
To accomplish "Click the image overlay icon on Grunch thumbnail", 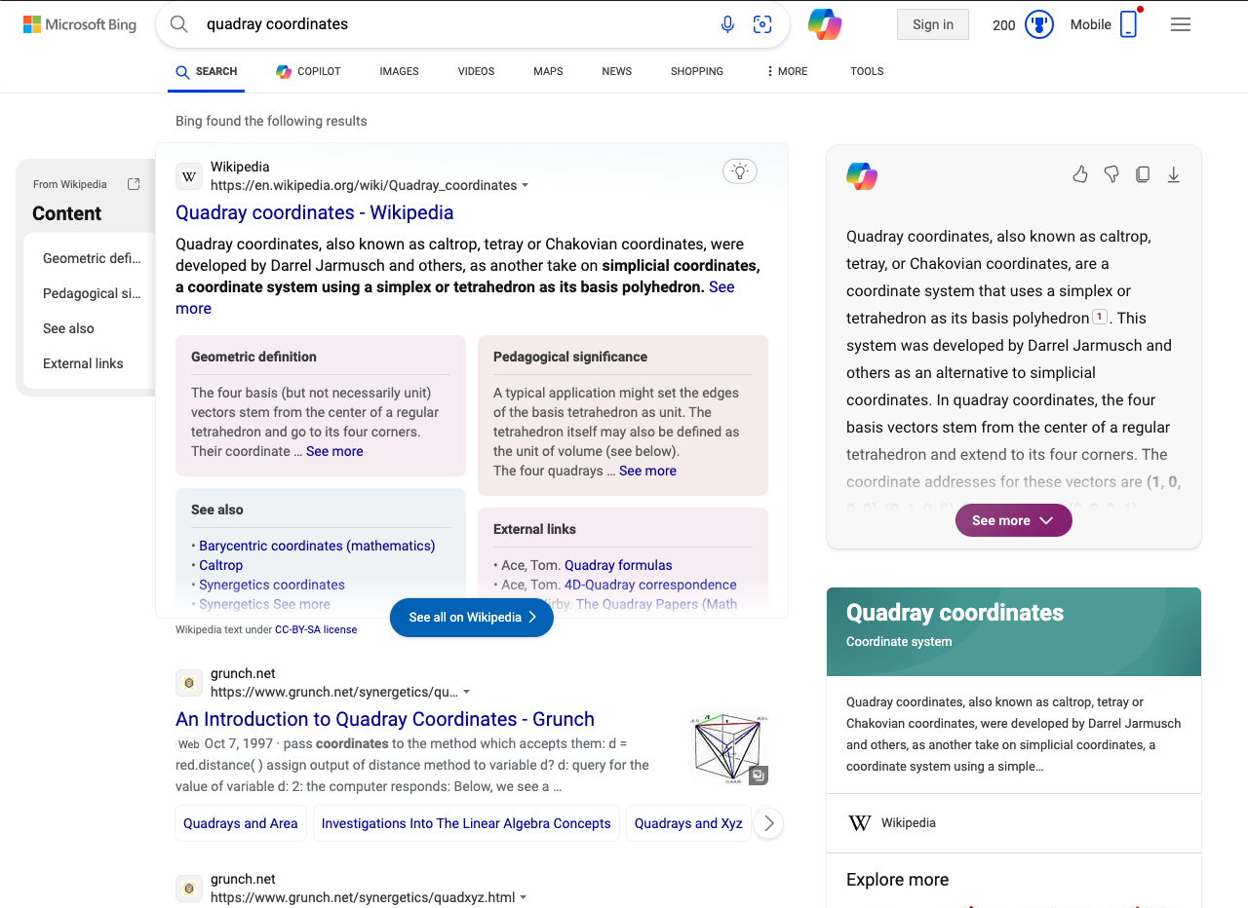I will [759, 776].
